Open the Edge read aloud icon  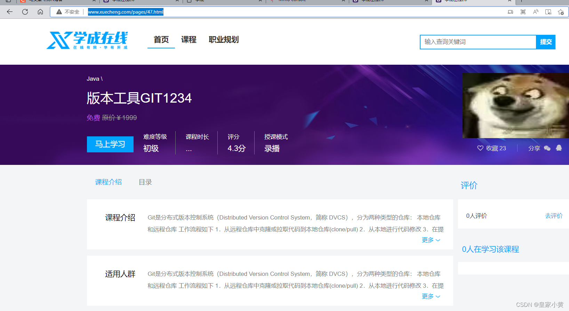536,12
